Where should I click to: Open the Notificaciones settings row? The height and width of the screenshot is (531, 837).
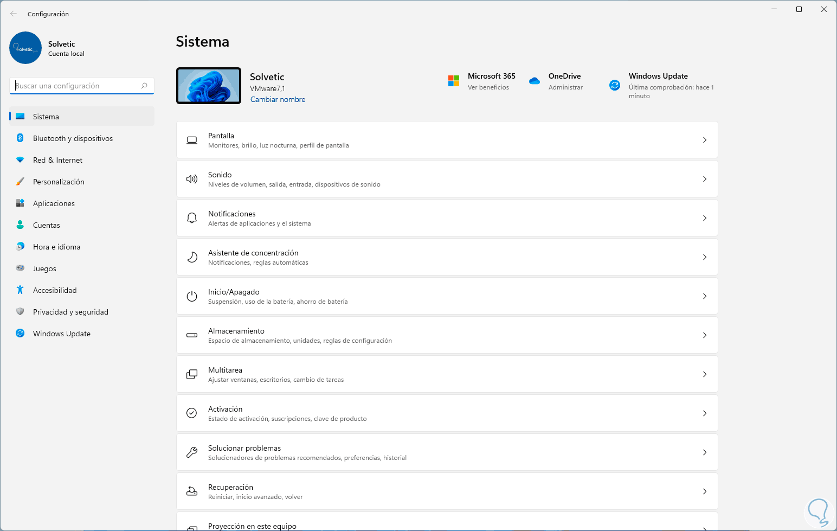(447, 218)
